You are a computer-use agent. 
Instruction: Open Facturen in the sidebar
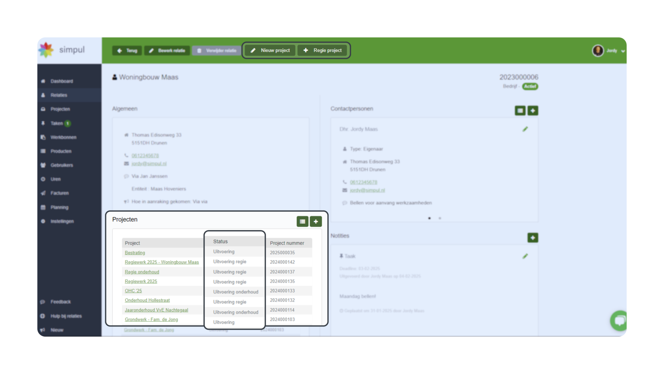[59, 193]
